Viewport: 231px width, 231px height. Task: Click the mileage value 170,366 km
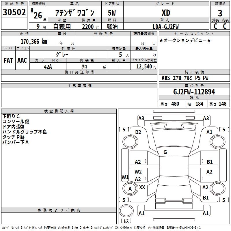(x=34, y=41)
